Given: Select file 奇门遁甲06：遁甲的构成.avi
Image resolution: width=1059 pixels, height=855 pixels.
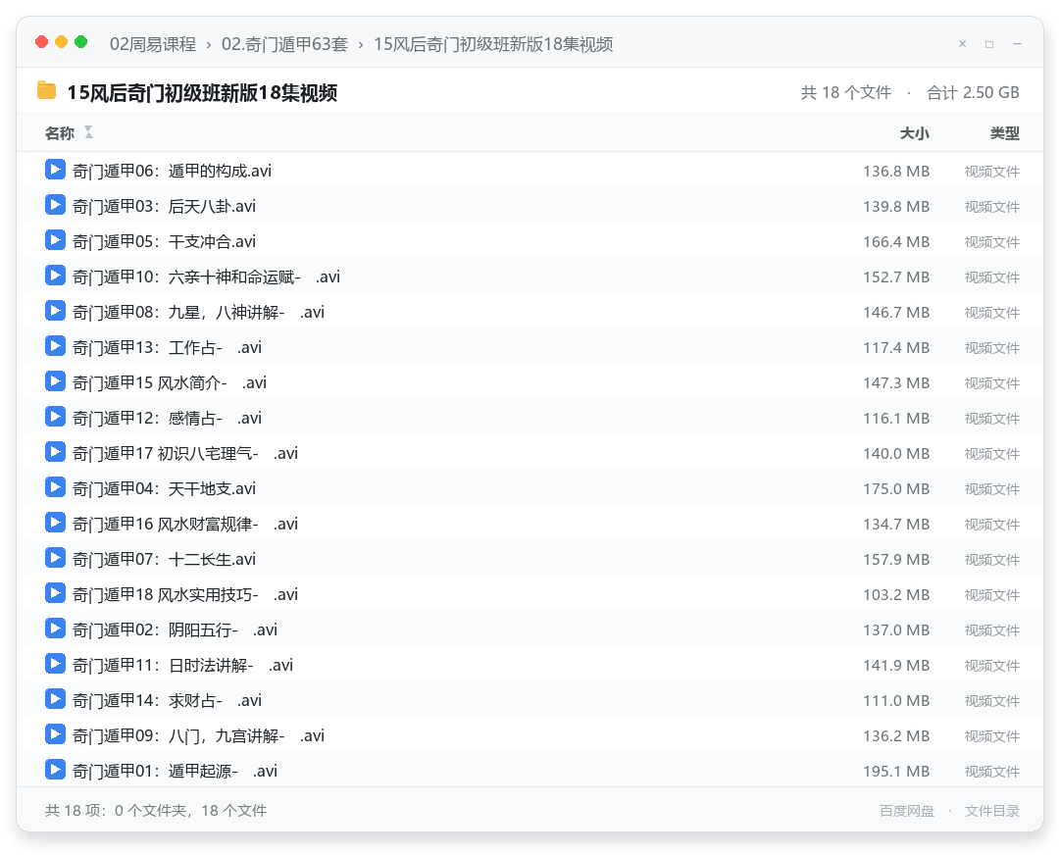Looking at the screenshot, I should 529,171.
